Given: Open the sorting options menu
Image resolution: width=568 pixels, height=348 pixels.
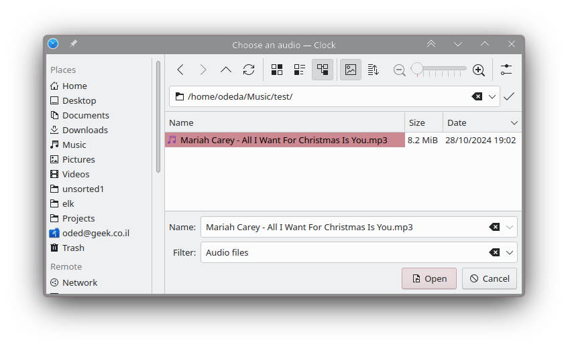Looking at the screenshot, I should tap(373, 70).
